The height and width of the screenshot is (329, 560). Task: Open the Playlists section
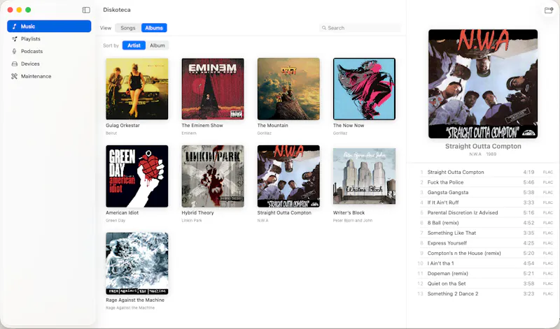click(49, 39)
